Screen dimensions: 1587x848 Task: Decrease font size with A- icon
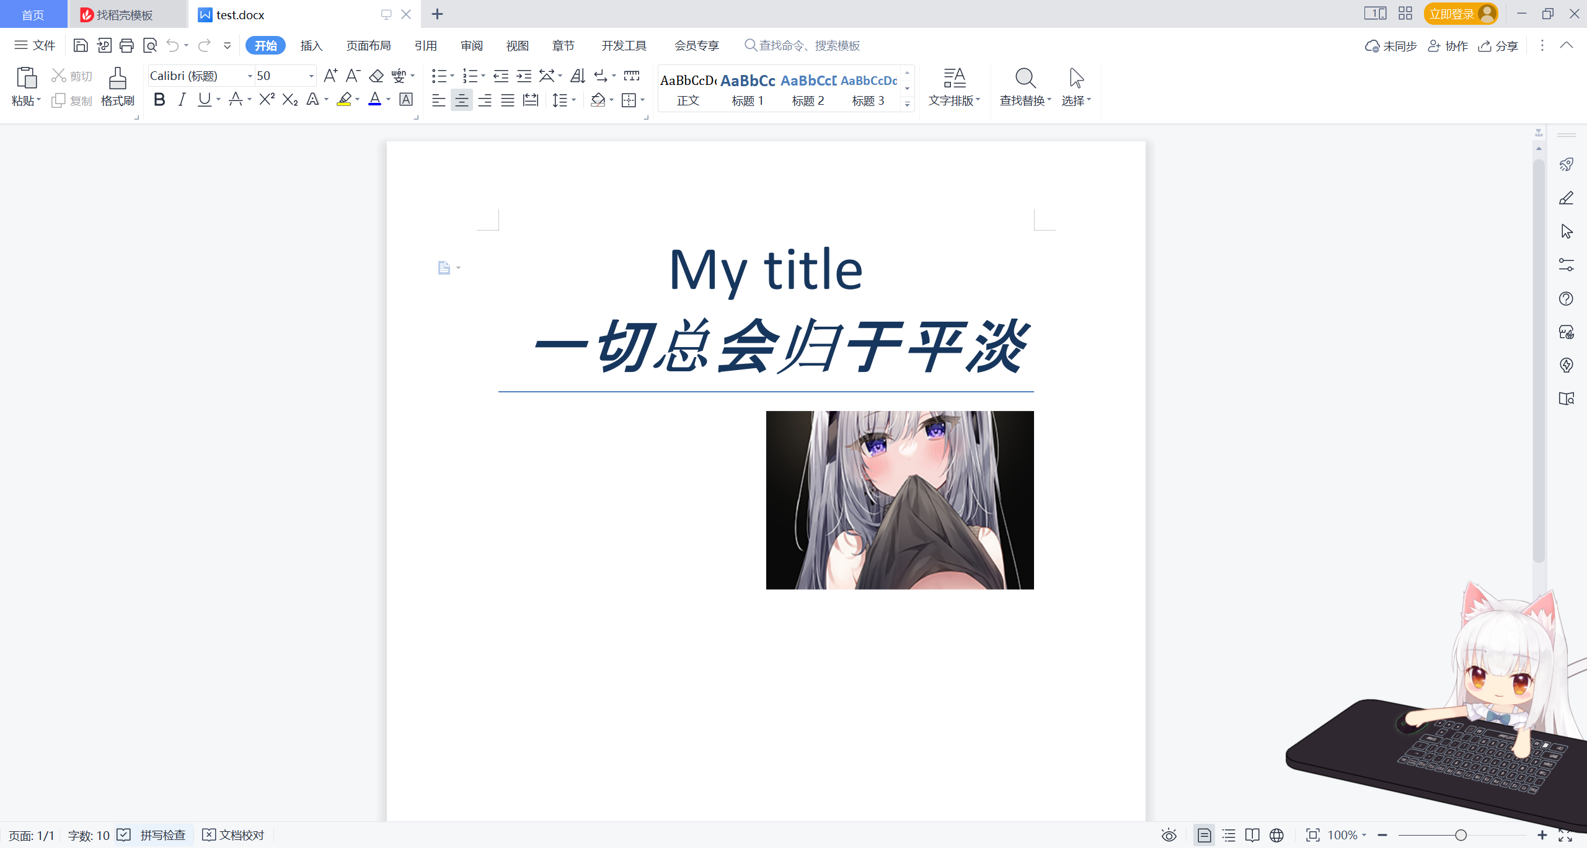[353, 76]
